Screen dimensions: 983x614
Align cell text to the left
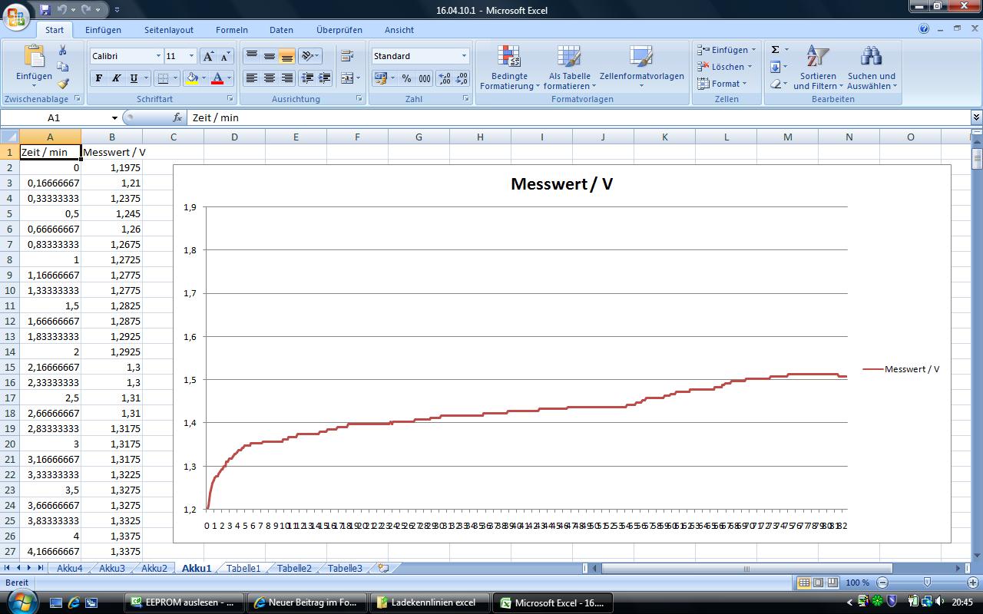pos(251,78)
